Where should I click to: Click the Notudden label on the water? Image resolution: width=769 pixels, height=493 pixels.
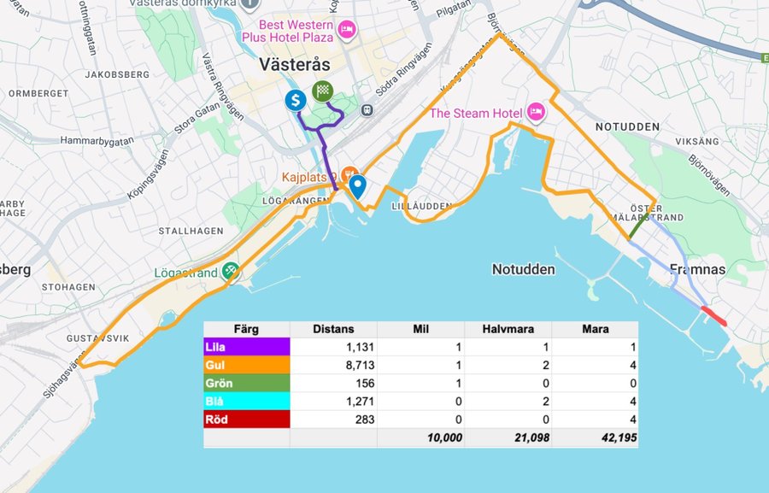(523, 269)
